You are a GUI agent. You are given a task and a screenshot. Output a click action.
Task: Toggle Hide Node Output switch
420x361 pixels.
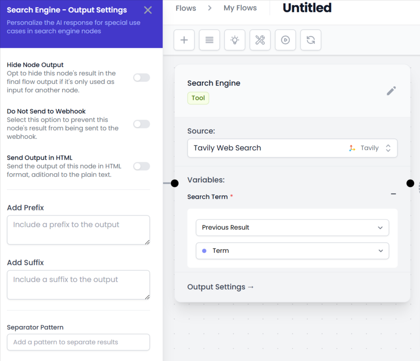point(141,78)
